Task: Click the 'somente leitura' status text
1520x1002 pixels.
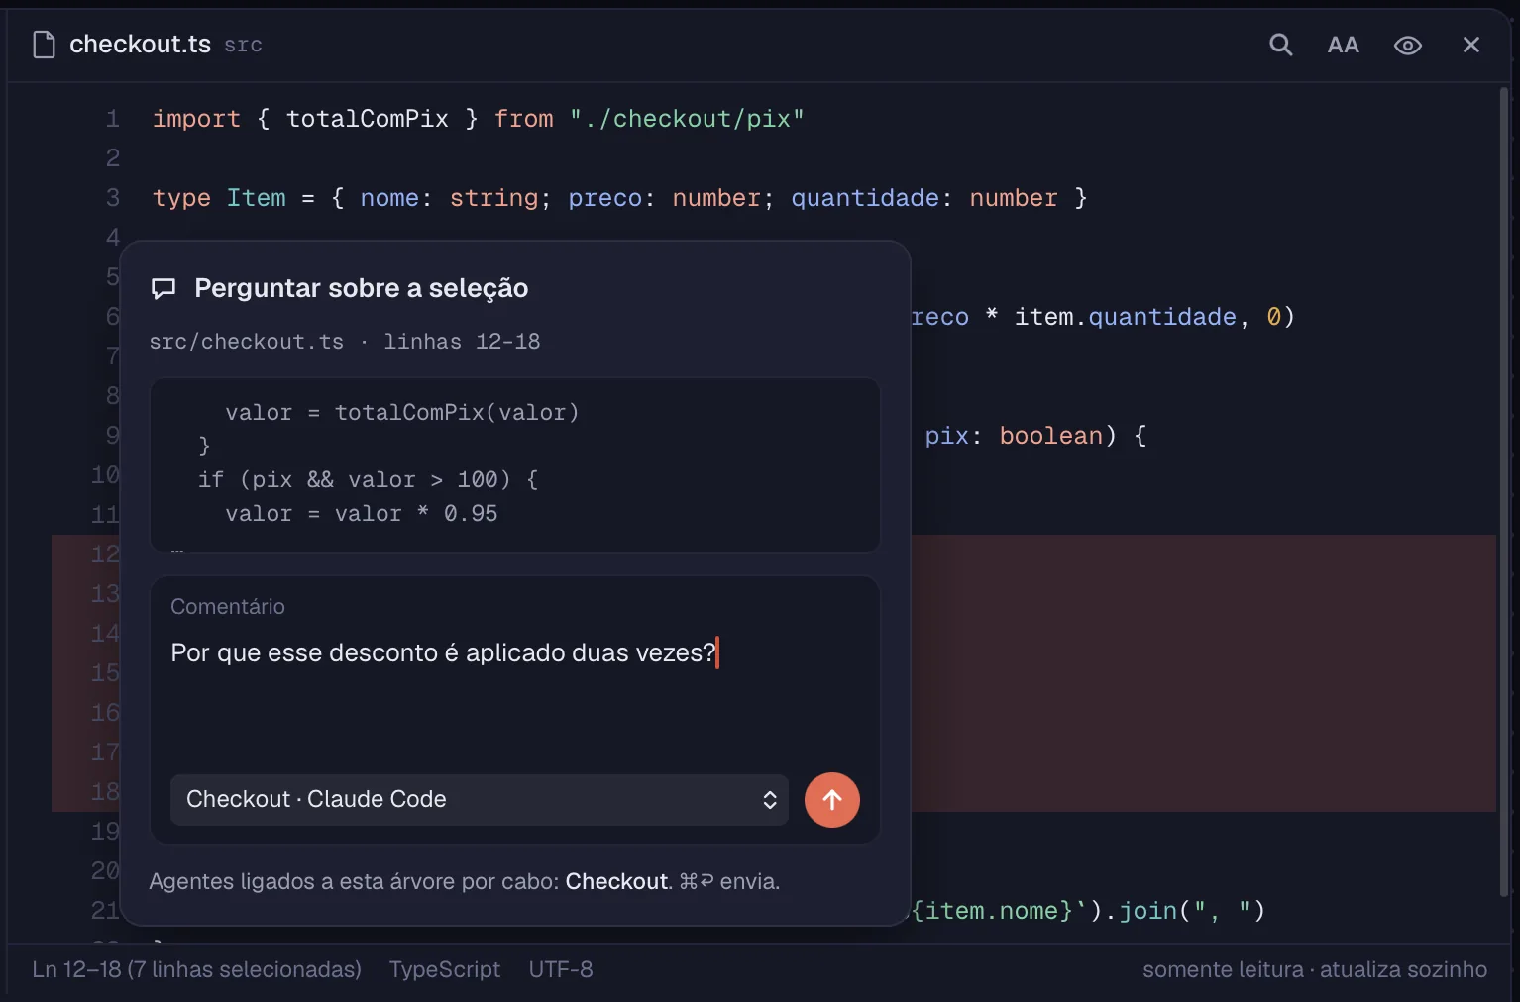Action: click(x=1223, y=969)
